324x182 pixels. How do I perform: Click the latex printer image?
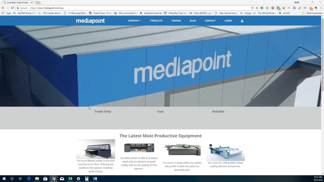[139, 148]
